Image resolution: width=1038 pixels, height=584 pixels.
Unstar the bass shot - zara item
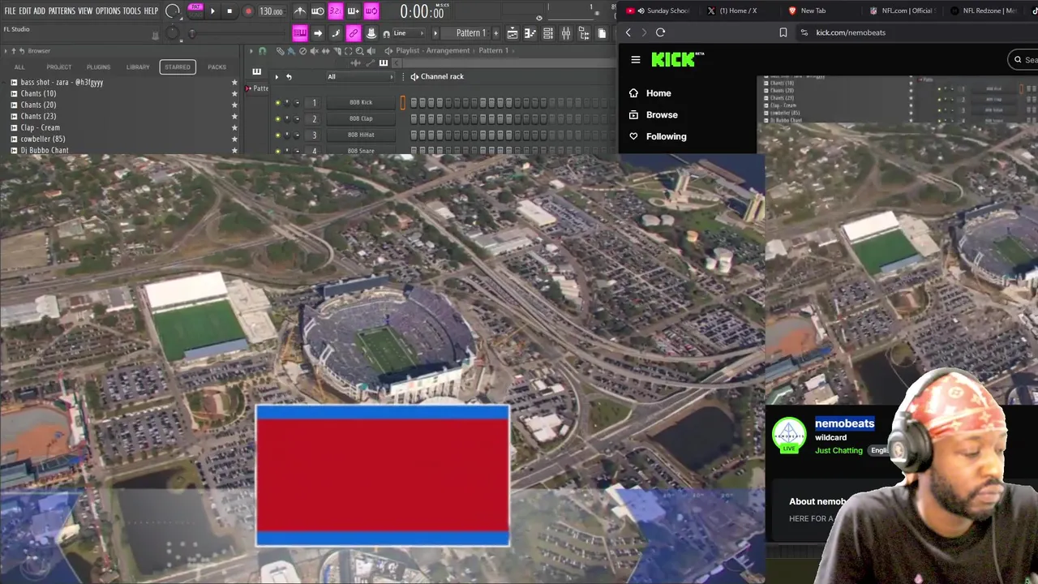(235, 82)
